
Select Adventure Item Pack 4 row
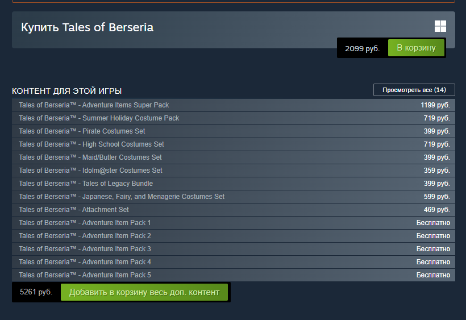(85, 262)
